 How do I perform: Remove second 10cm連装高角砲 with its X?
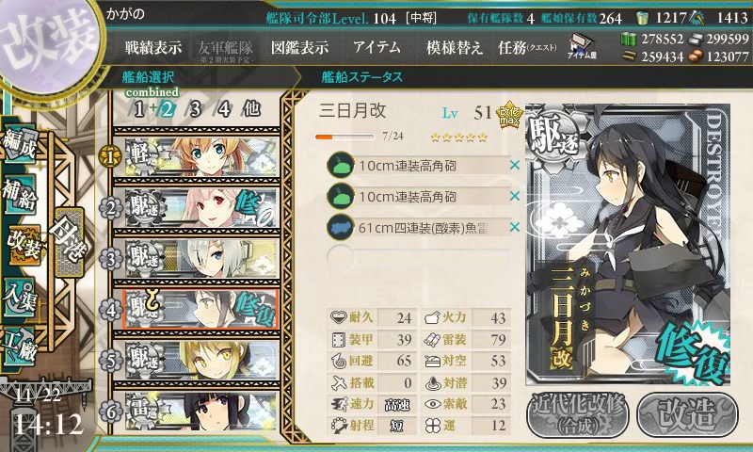click(x=514, y=196)
